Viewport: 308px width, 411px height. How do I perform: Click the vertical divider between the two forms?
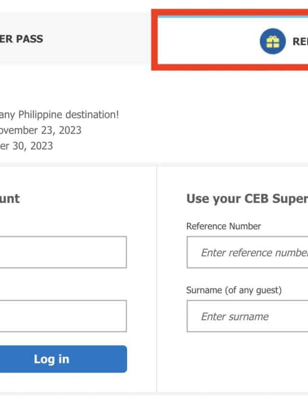point(157,279)
